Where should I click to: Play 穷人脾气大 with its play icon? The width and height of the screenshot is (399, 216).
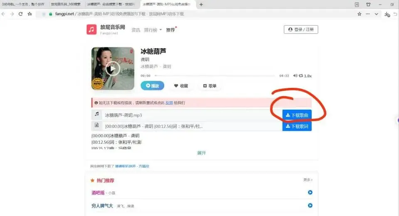(x=310, y=205)
